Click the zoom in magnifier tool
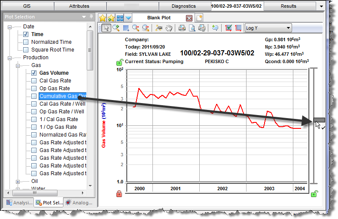Screen dimensions: 338x219 click(x=116, y=28)
